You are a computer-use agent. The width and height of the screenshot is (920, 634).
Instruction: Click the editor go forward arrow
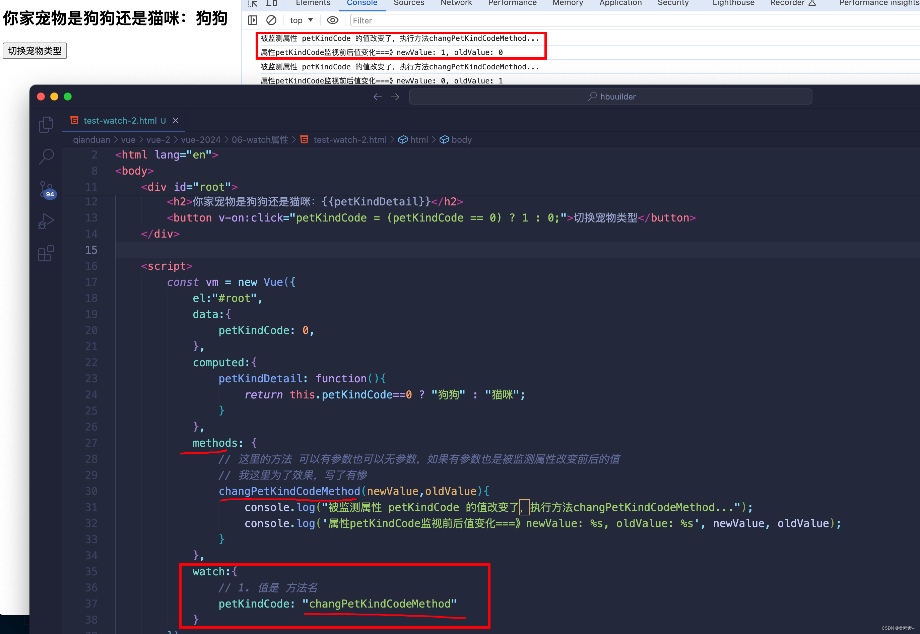(x=395, y=97)
